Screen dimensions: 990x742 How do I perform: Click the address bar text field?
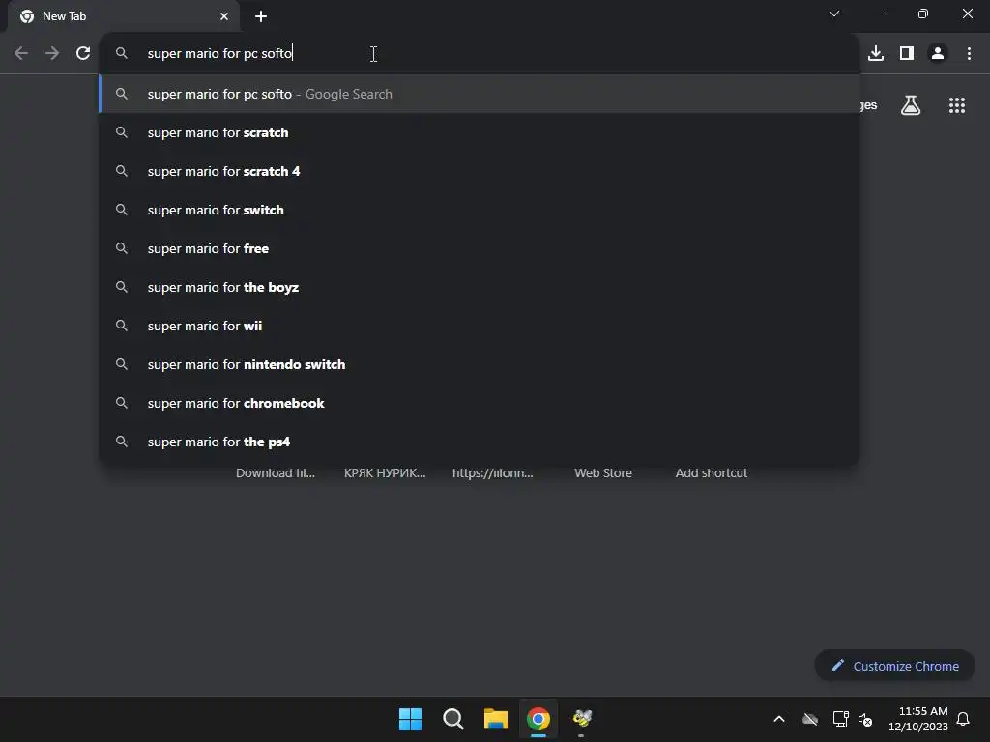(479, 54)
